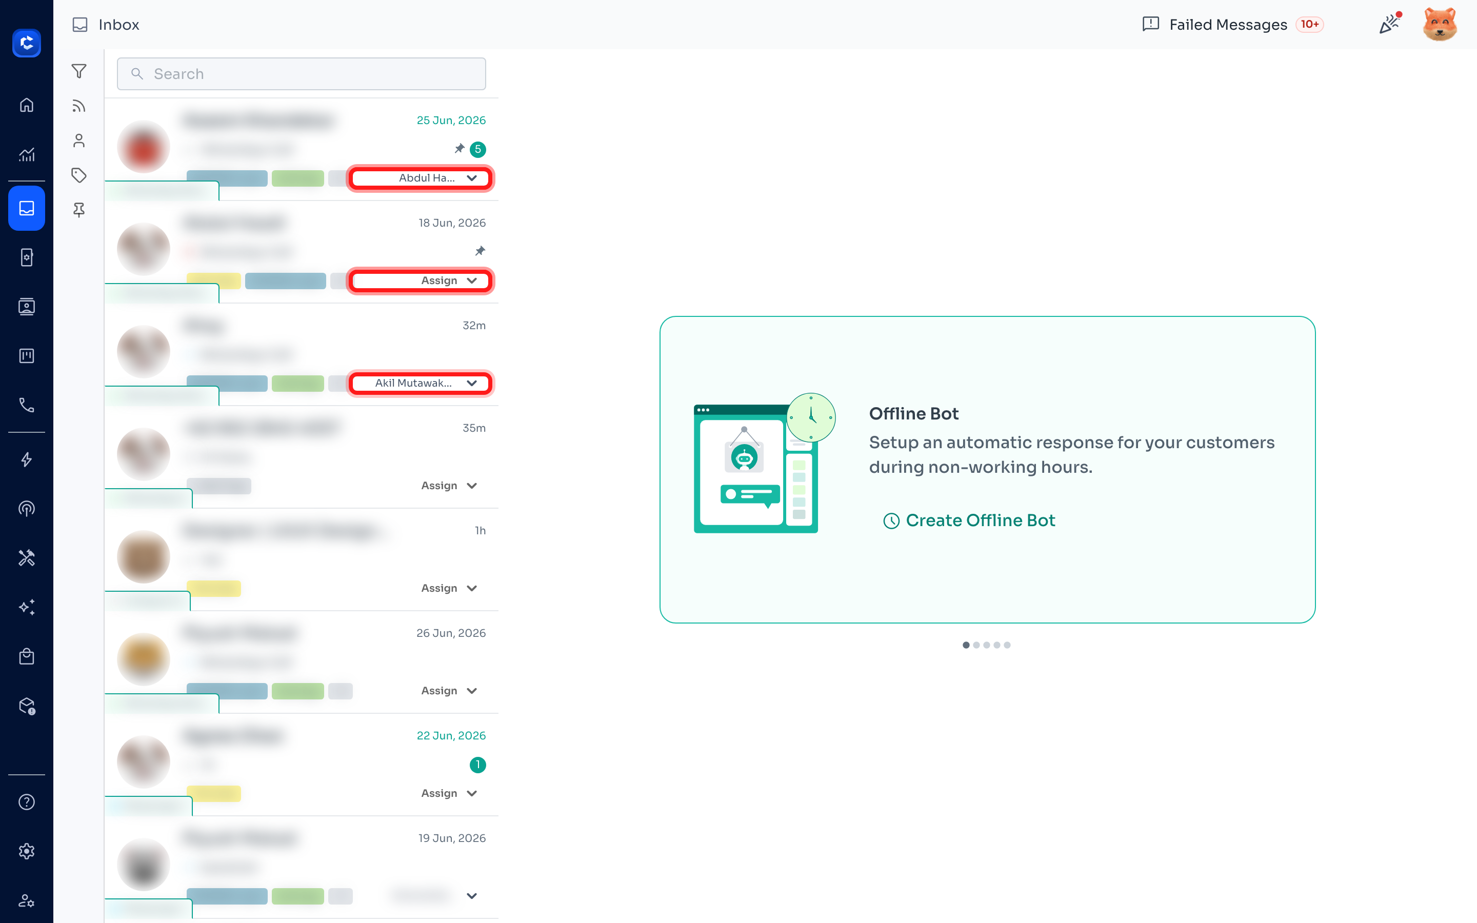Expand the Assign dropdown on the 22 Jun, 2026 chat

click(x=449, y=794)
